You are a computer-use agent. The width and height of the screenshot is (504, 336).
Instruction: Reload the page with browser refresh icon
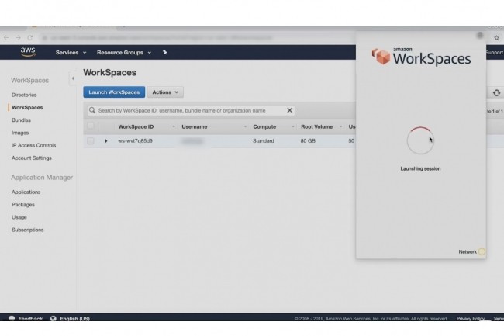(30, 37)
